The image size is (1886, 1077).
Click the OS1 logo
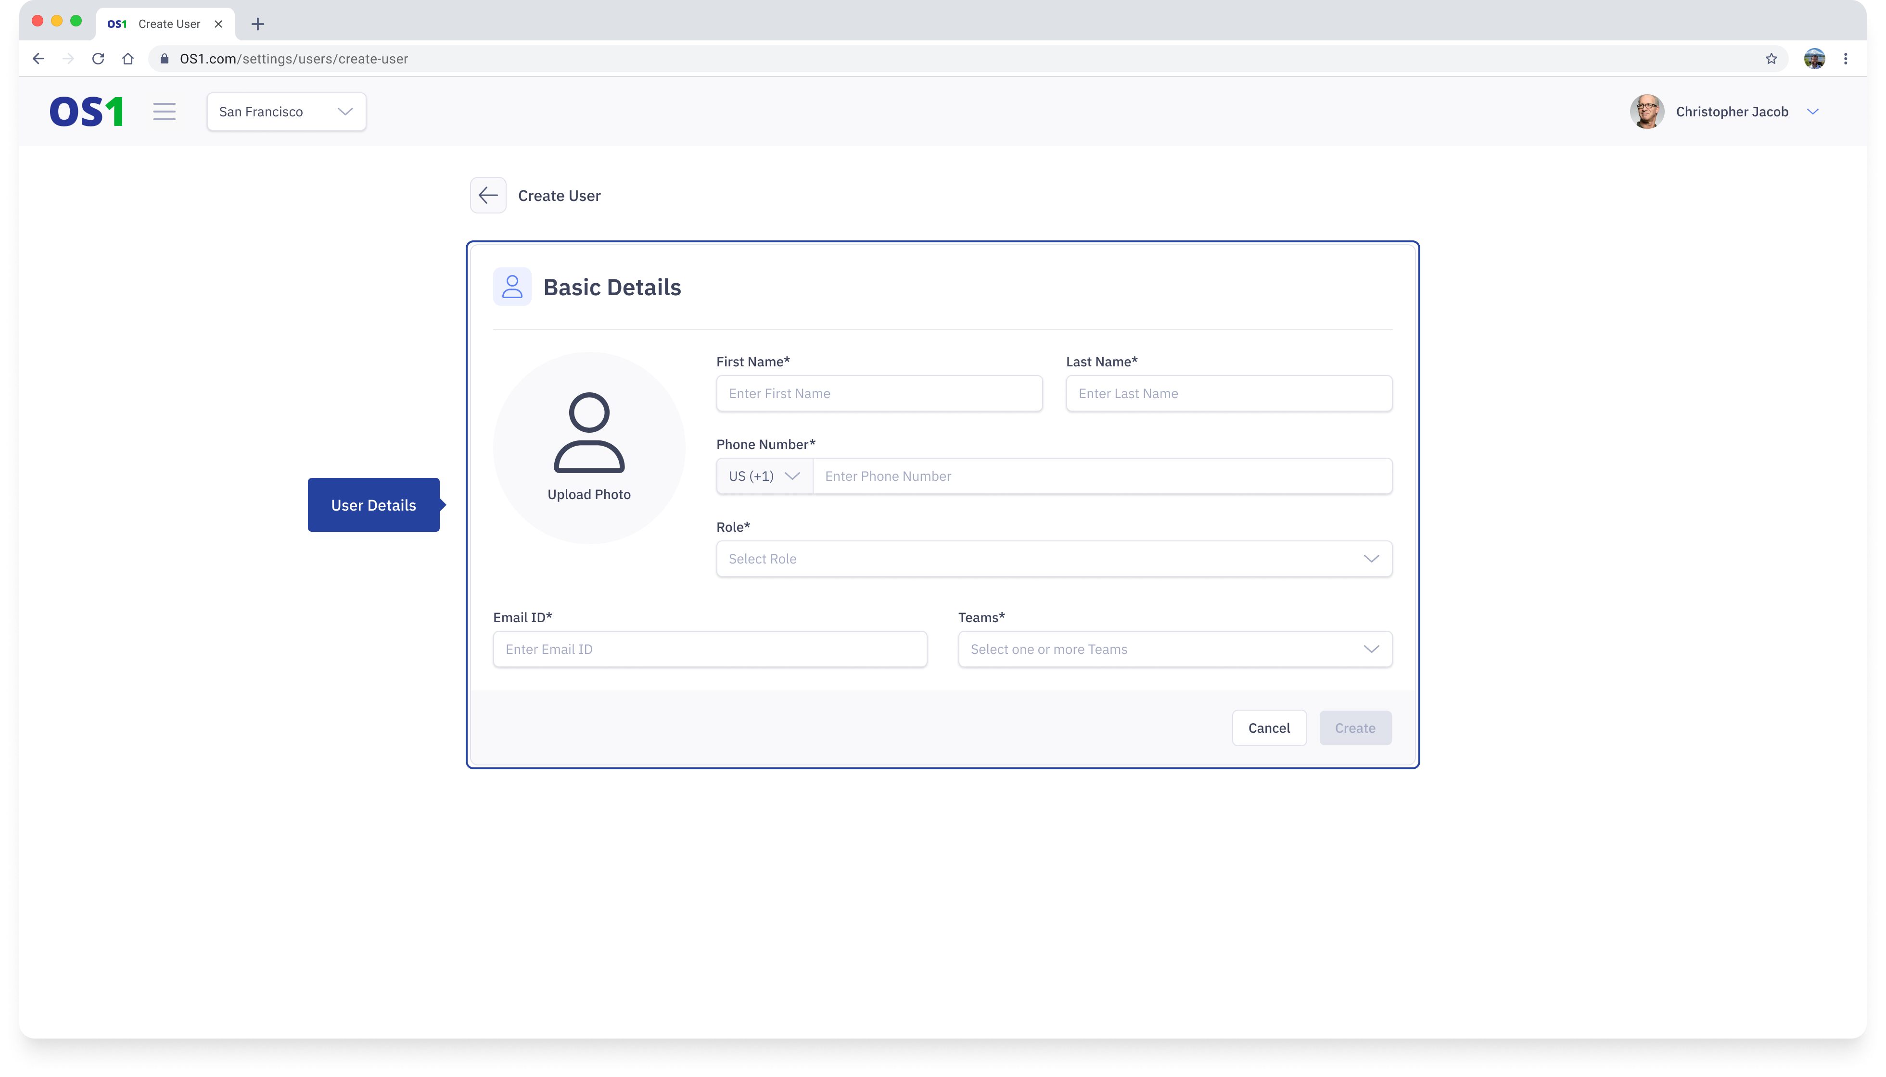click(86, 112)
